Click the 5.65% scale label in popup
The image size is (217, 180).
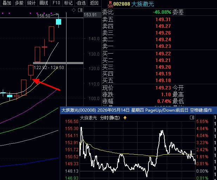pos(202,122)
